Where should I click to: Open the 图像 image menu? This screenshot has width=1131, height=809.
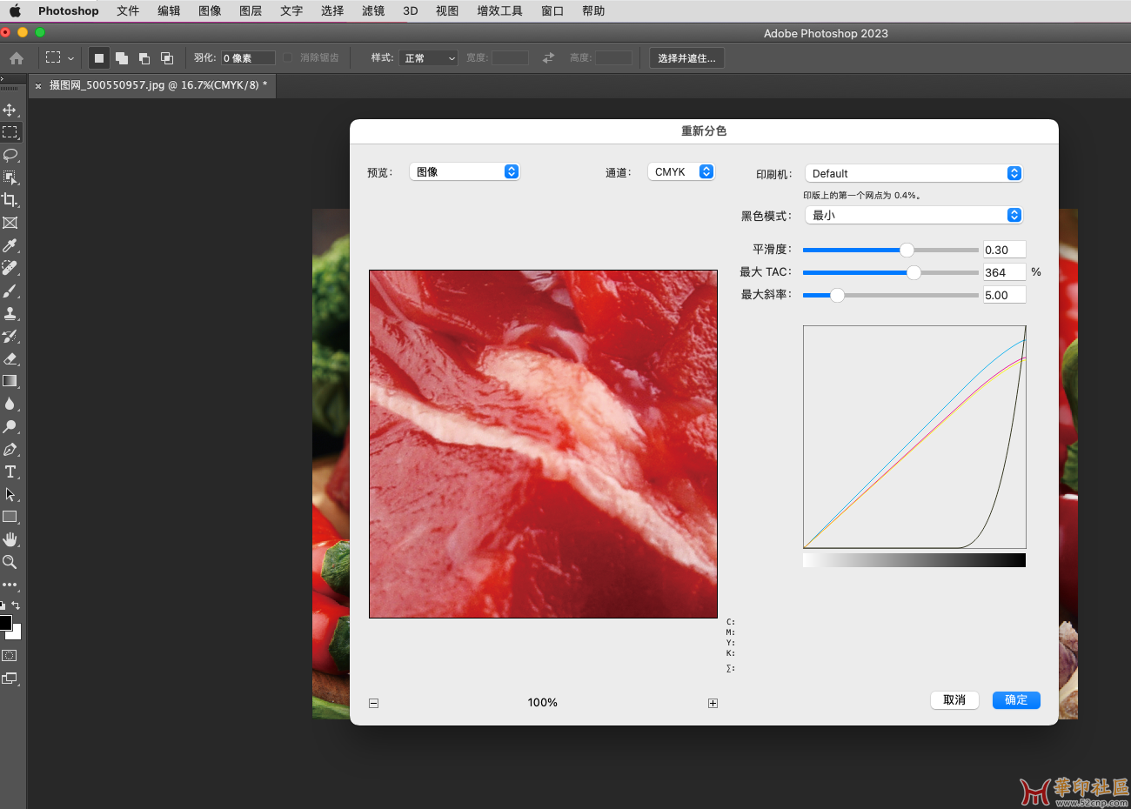tap(210, 10)
